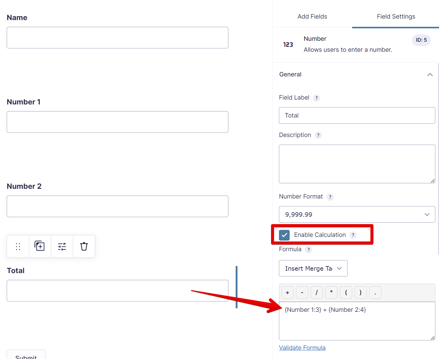Uncheck the Enable Calculation checkbox

[x=284, y=235]
